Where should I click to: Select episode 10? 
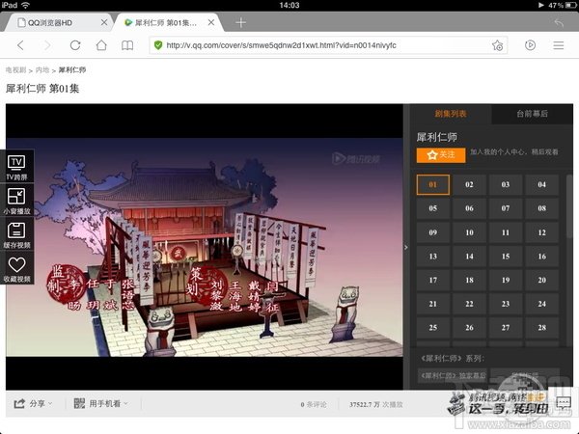point(469,232)
